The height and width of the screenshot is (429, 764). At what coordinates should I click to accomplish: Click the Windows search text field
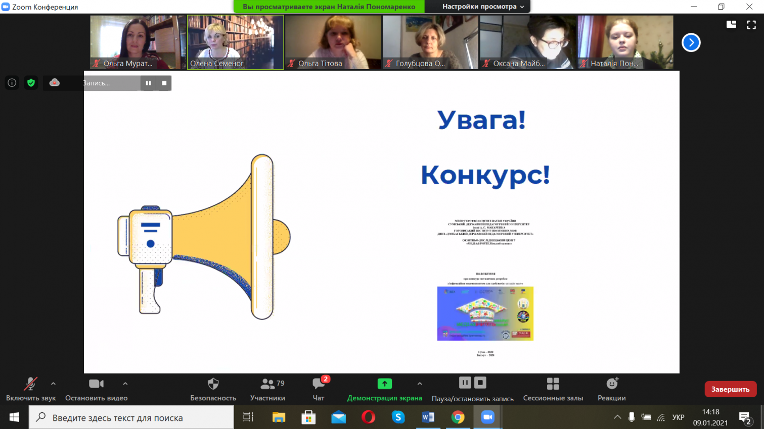131,417
